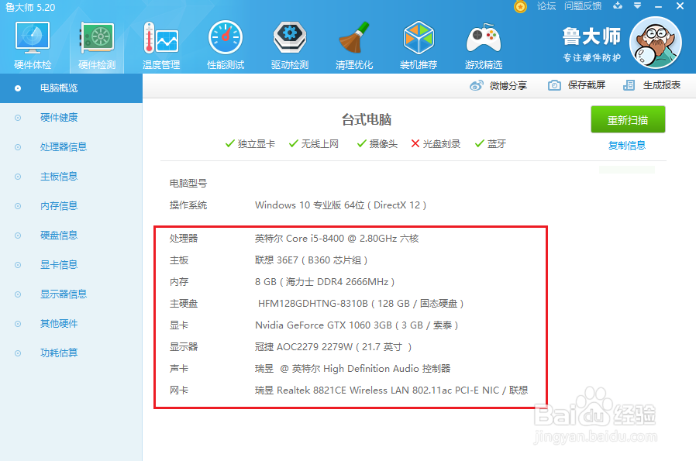Click the 独立显卡 feature label
Image resolution: width=696 pixels, height=461 pixels.
point(256,144)
